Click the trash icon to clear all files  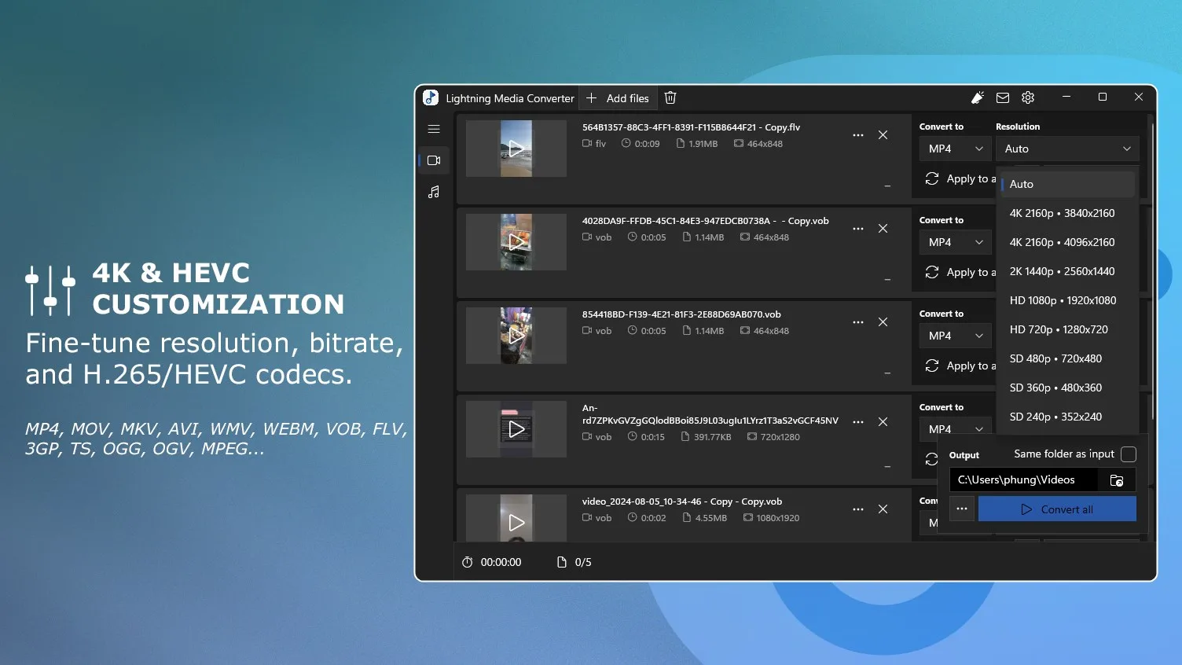coord(670,98)
